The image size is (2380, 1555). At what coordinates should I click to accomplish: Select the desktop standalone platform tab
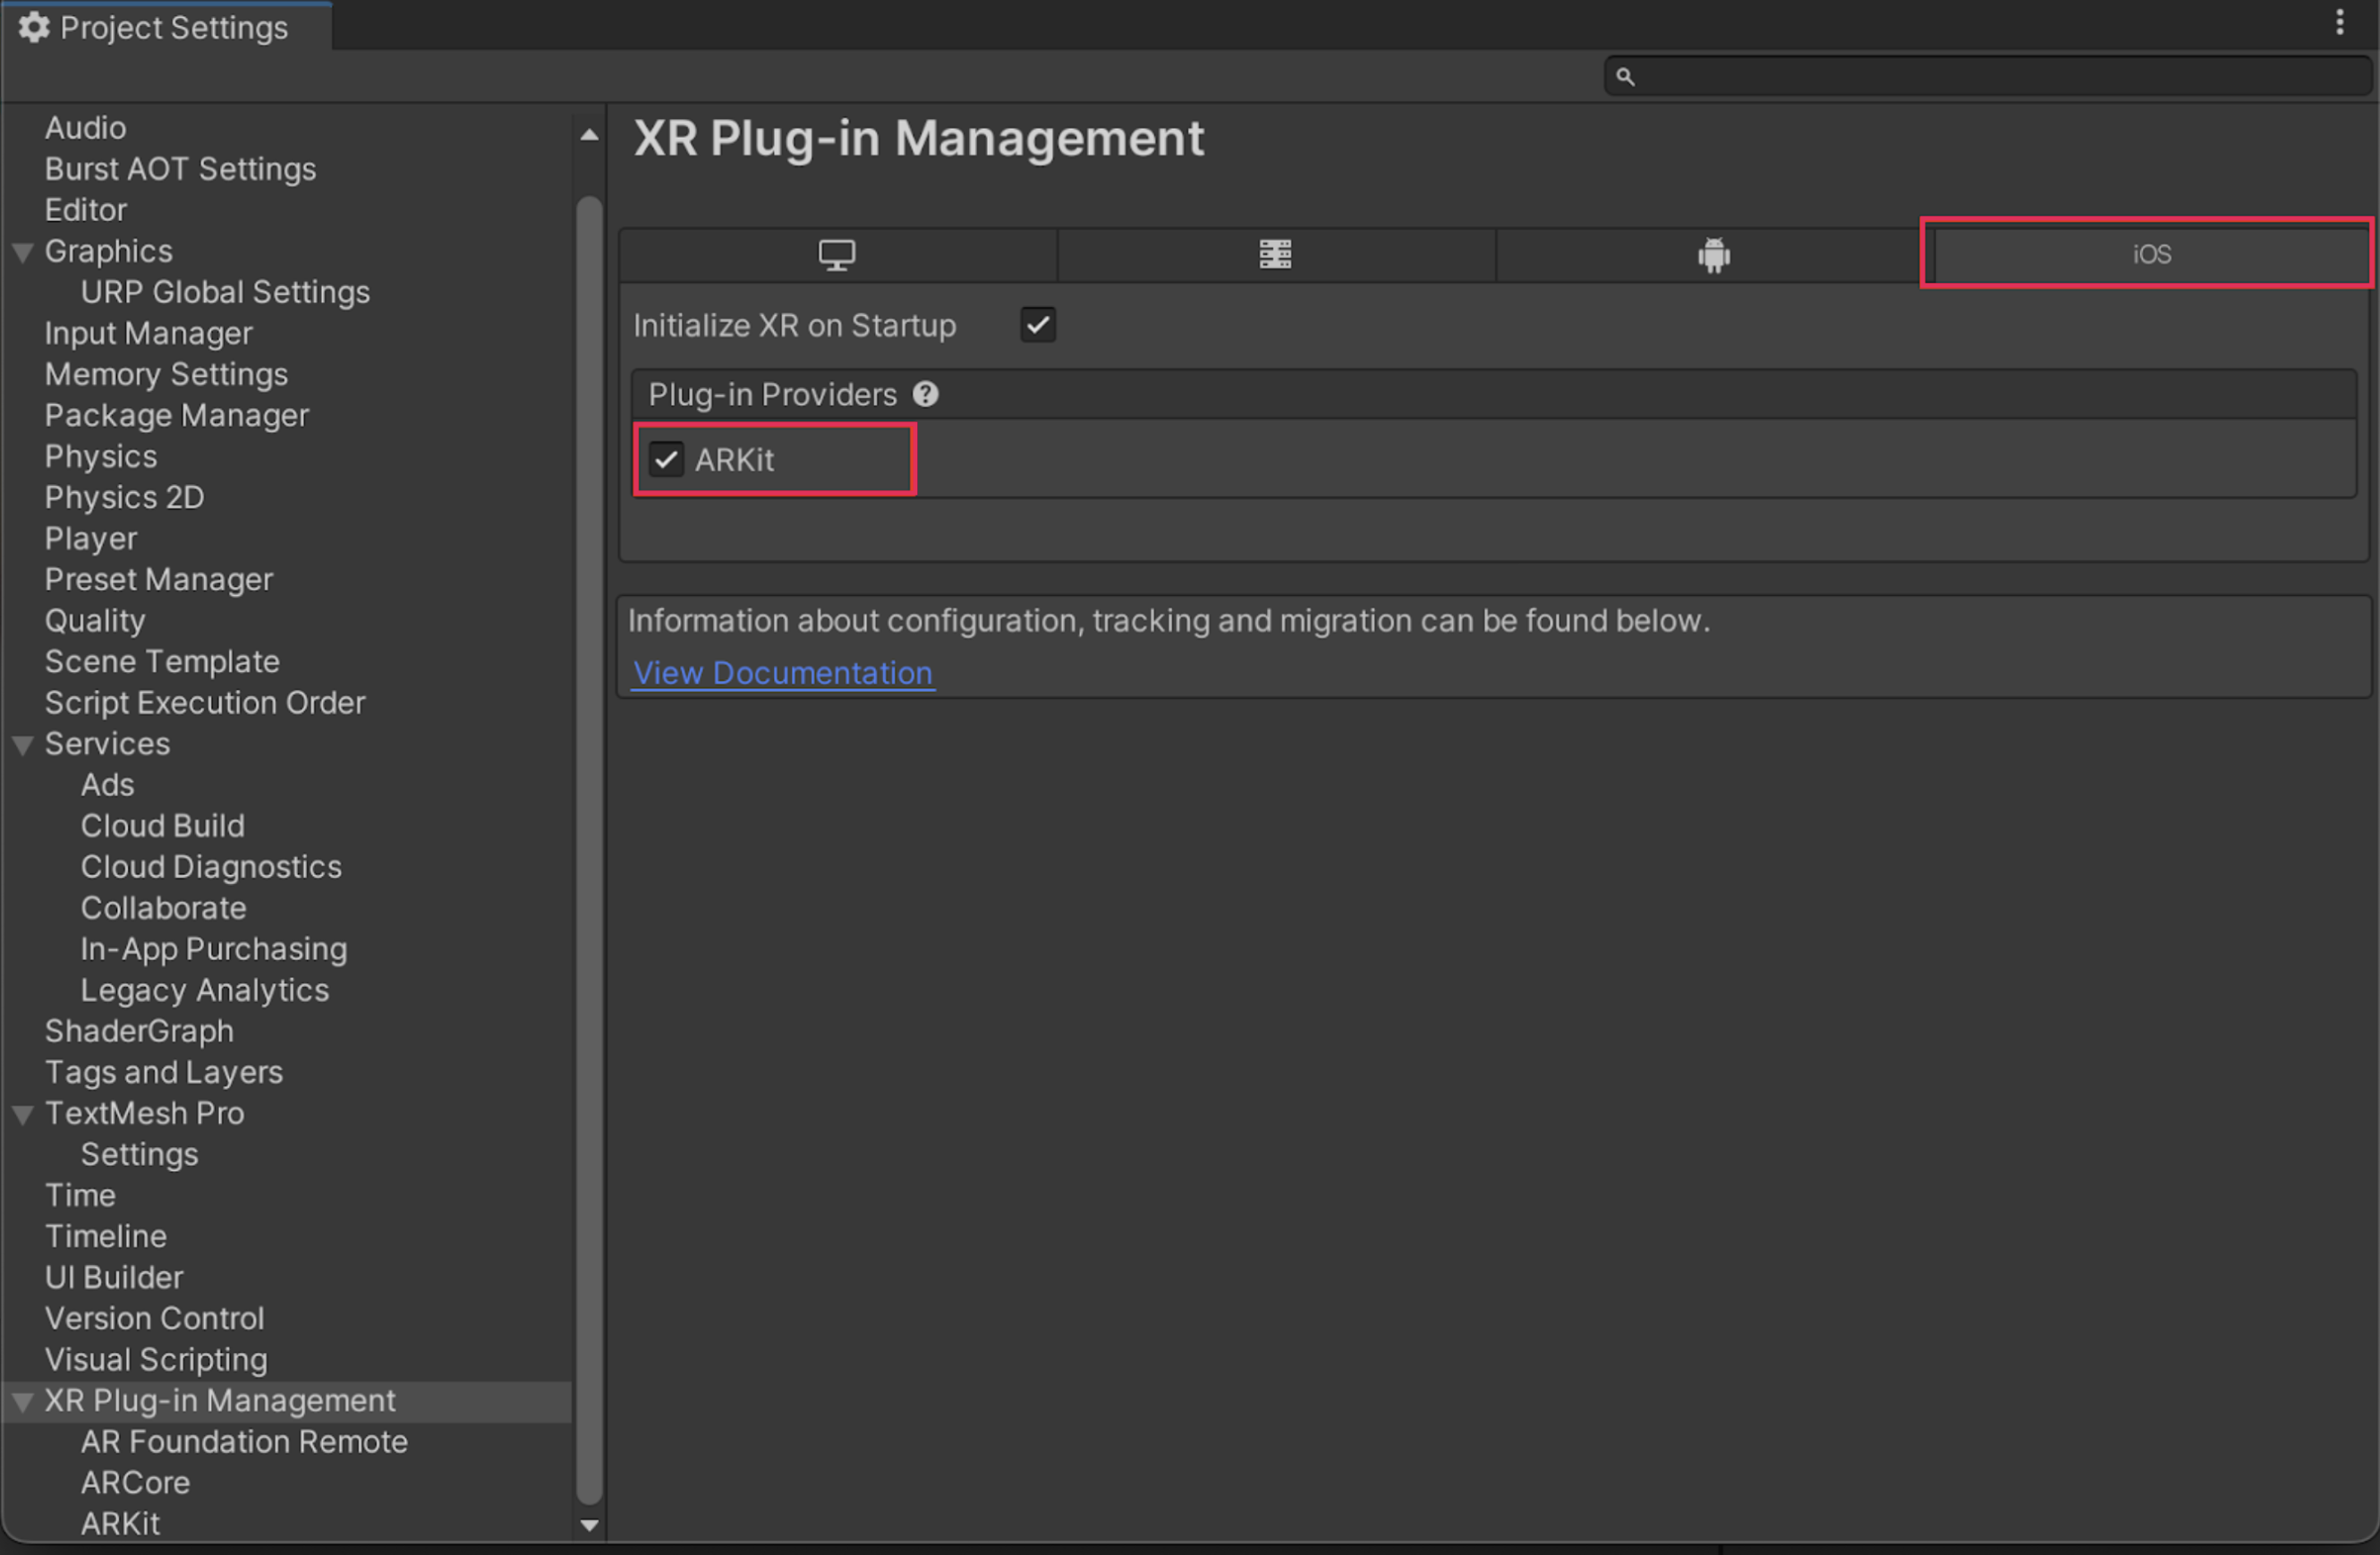pyautogui.click(x=837, y=255)
